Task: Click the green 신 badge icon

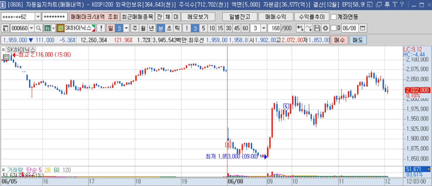Action: coord(60,28)
